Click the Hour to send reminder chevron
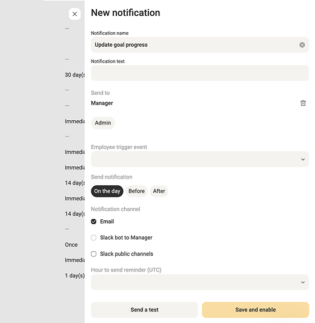 (303, 282)
